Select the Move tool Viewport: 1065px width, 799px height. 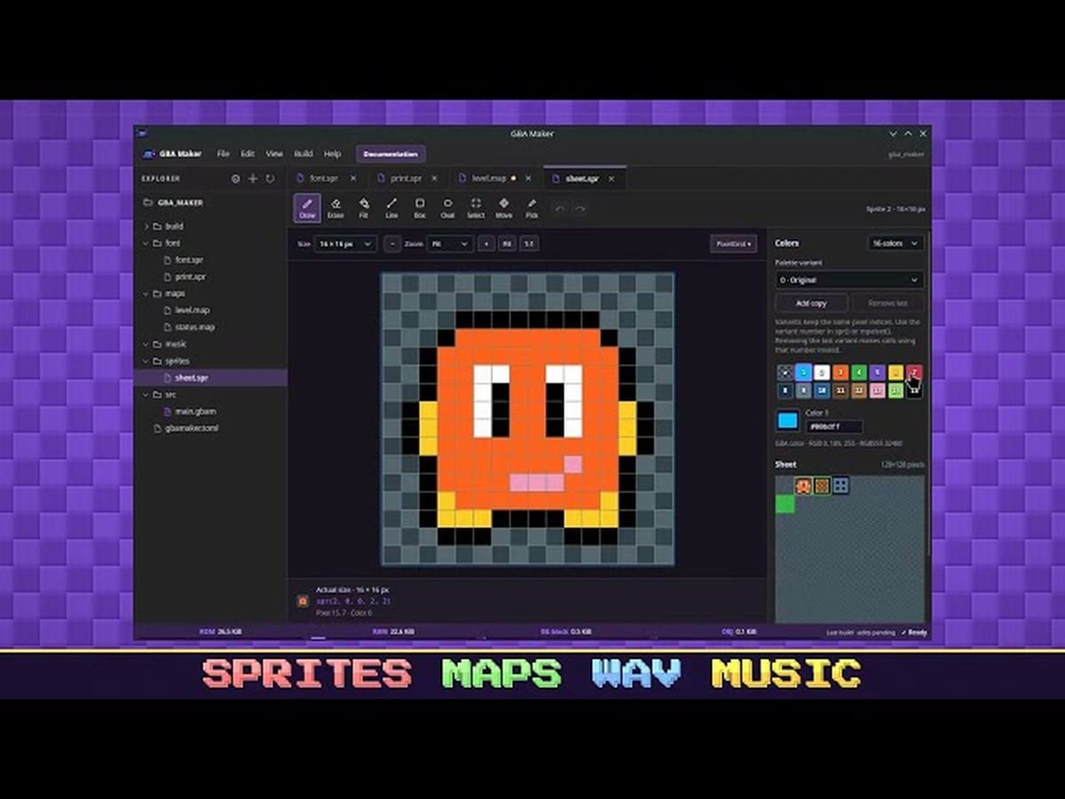pos(504,207)
